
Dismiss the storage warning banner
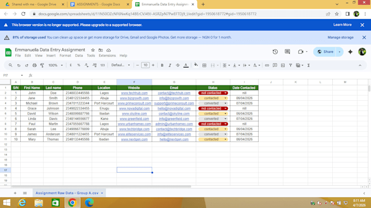(x=364, y=38)
